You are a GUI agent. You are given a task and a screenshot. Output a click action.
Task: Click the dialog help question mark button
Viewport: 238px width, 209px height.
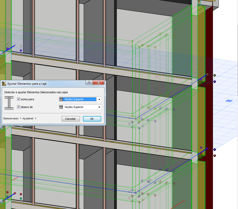pyautogui.click(x=89, y=82)
